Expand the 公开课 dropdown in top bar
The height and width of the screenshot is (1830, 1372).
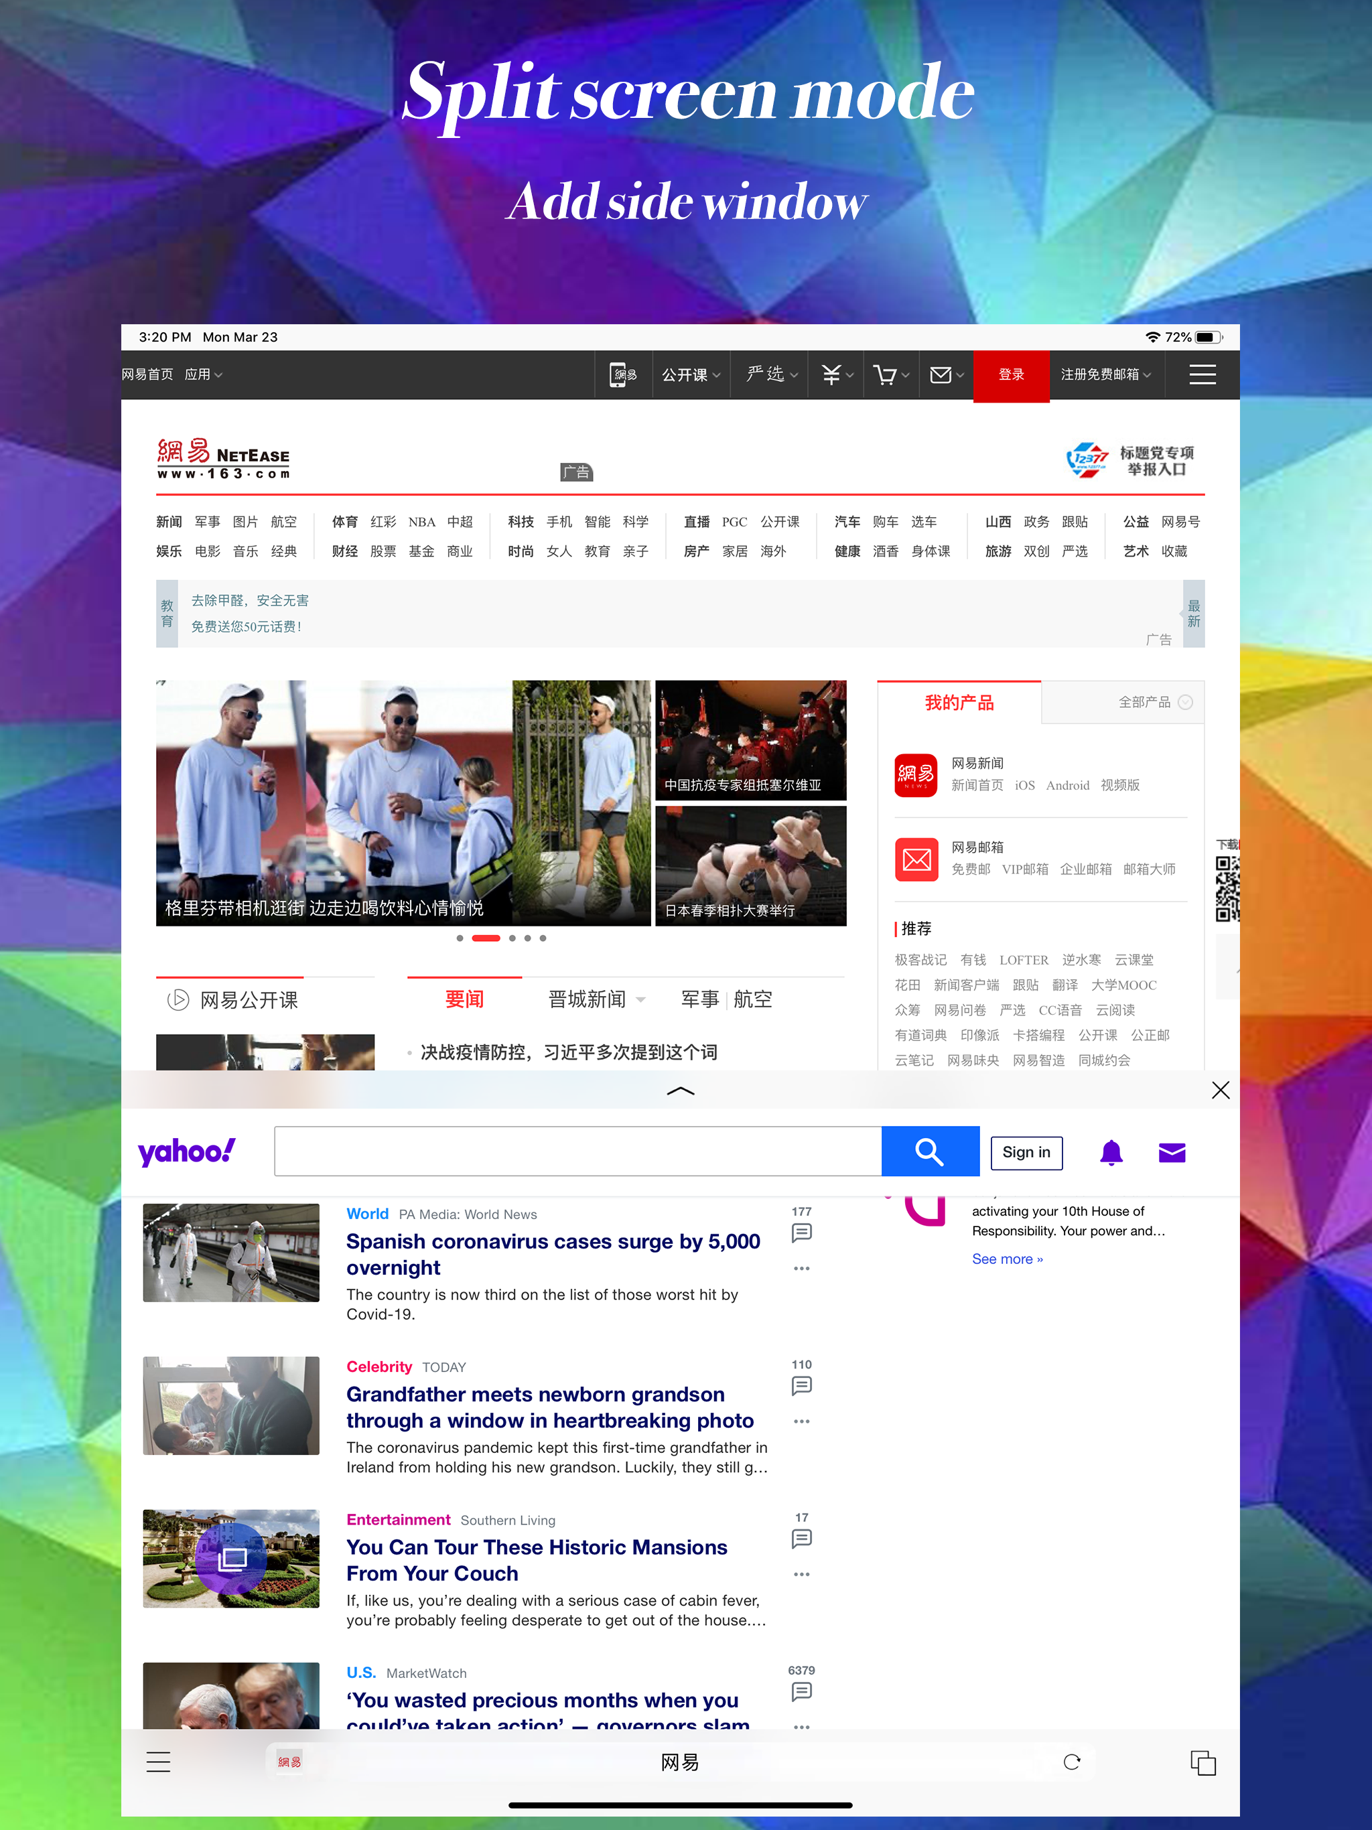coord(691,374)
